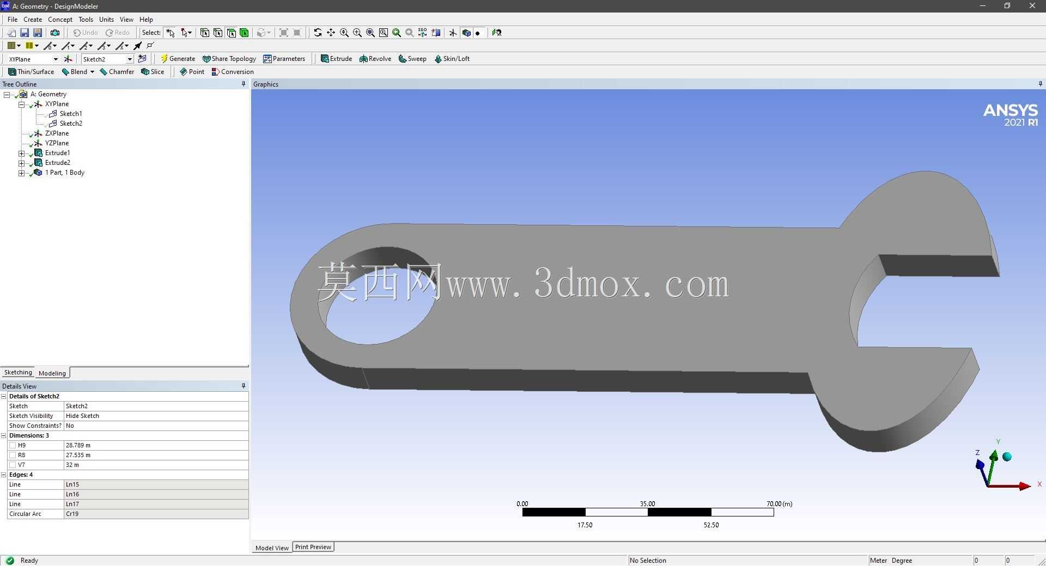Select the Pan view tool
This screenshot has height=566, width=1046.
pos(331,33)
